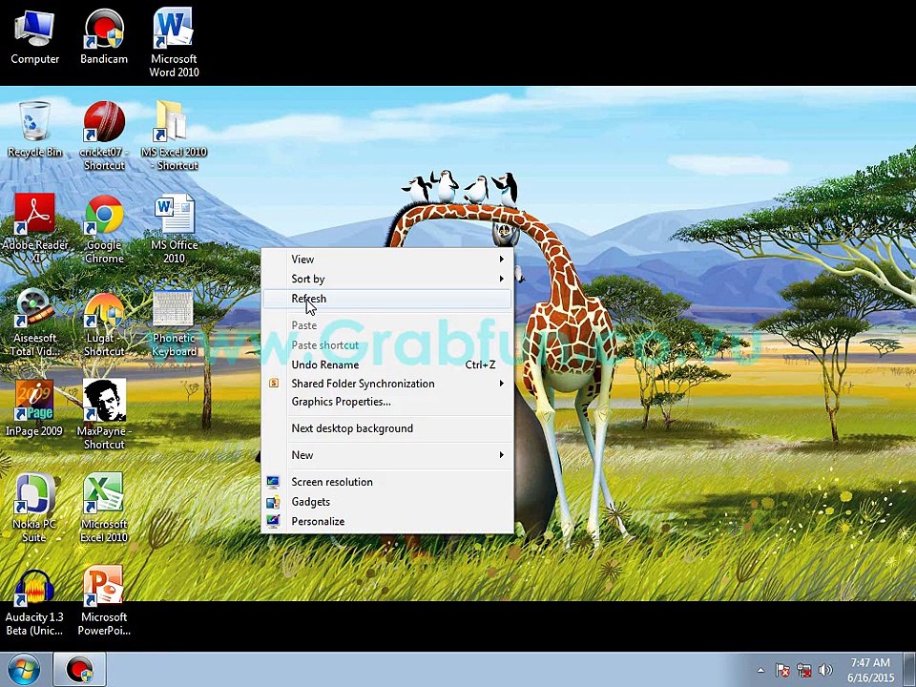Select the MS Office 2010 document icon

tap(174, 229)
